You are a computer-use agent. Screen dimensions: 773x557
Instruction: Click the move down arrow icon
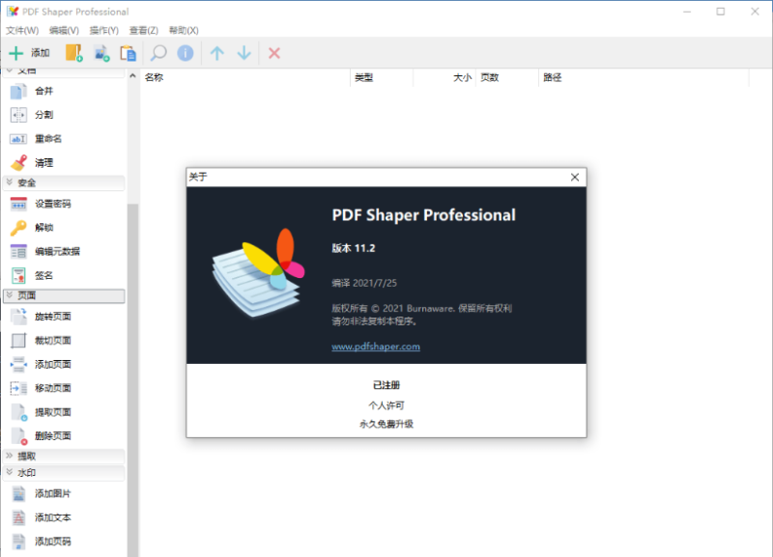(x=244, y=53)
